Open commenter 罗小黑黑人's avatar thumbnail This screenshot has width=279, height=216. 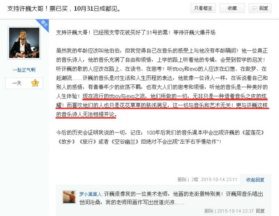[69, 197]
